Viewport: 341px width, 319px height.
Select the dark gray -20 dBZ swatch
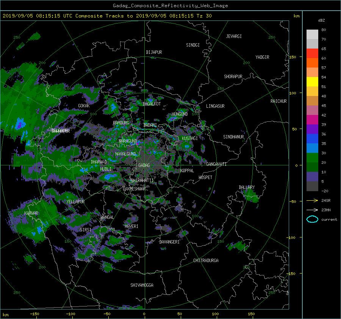[312, 186]
